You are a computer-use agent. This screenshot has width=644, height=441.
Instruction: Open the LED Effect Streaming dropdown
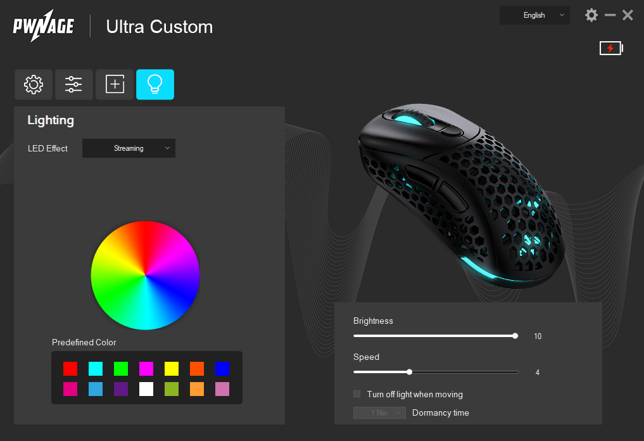click(129, 148)
